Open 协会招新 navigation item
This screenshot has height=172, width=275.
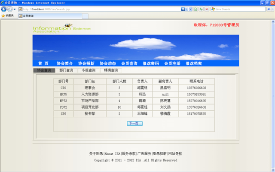point(86,63)
